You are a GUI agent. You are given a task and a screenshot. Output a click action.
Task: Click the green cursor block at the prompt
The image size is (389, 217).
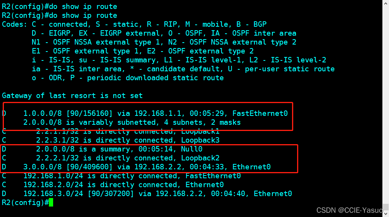pyautogui.click(x=51, y=202)
